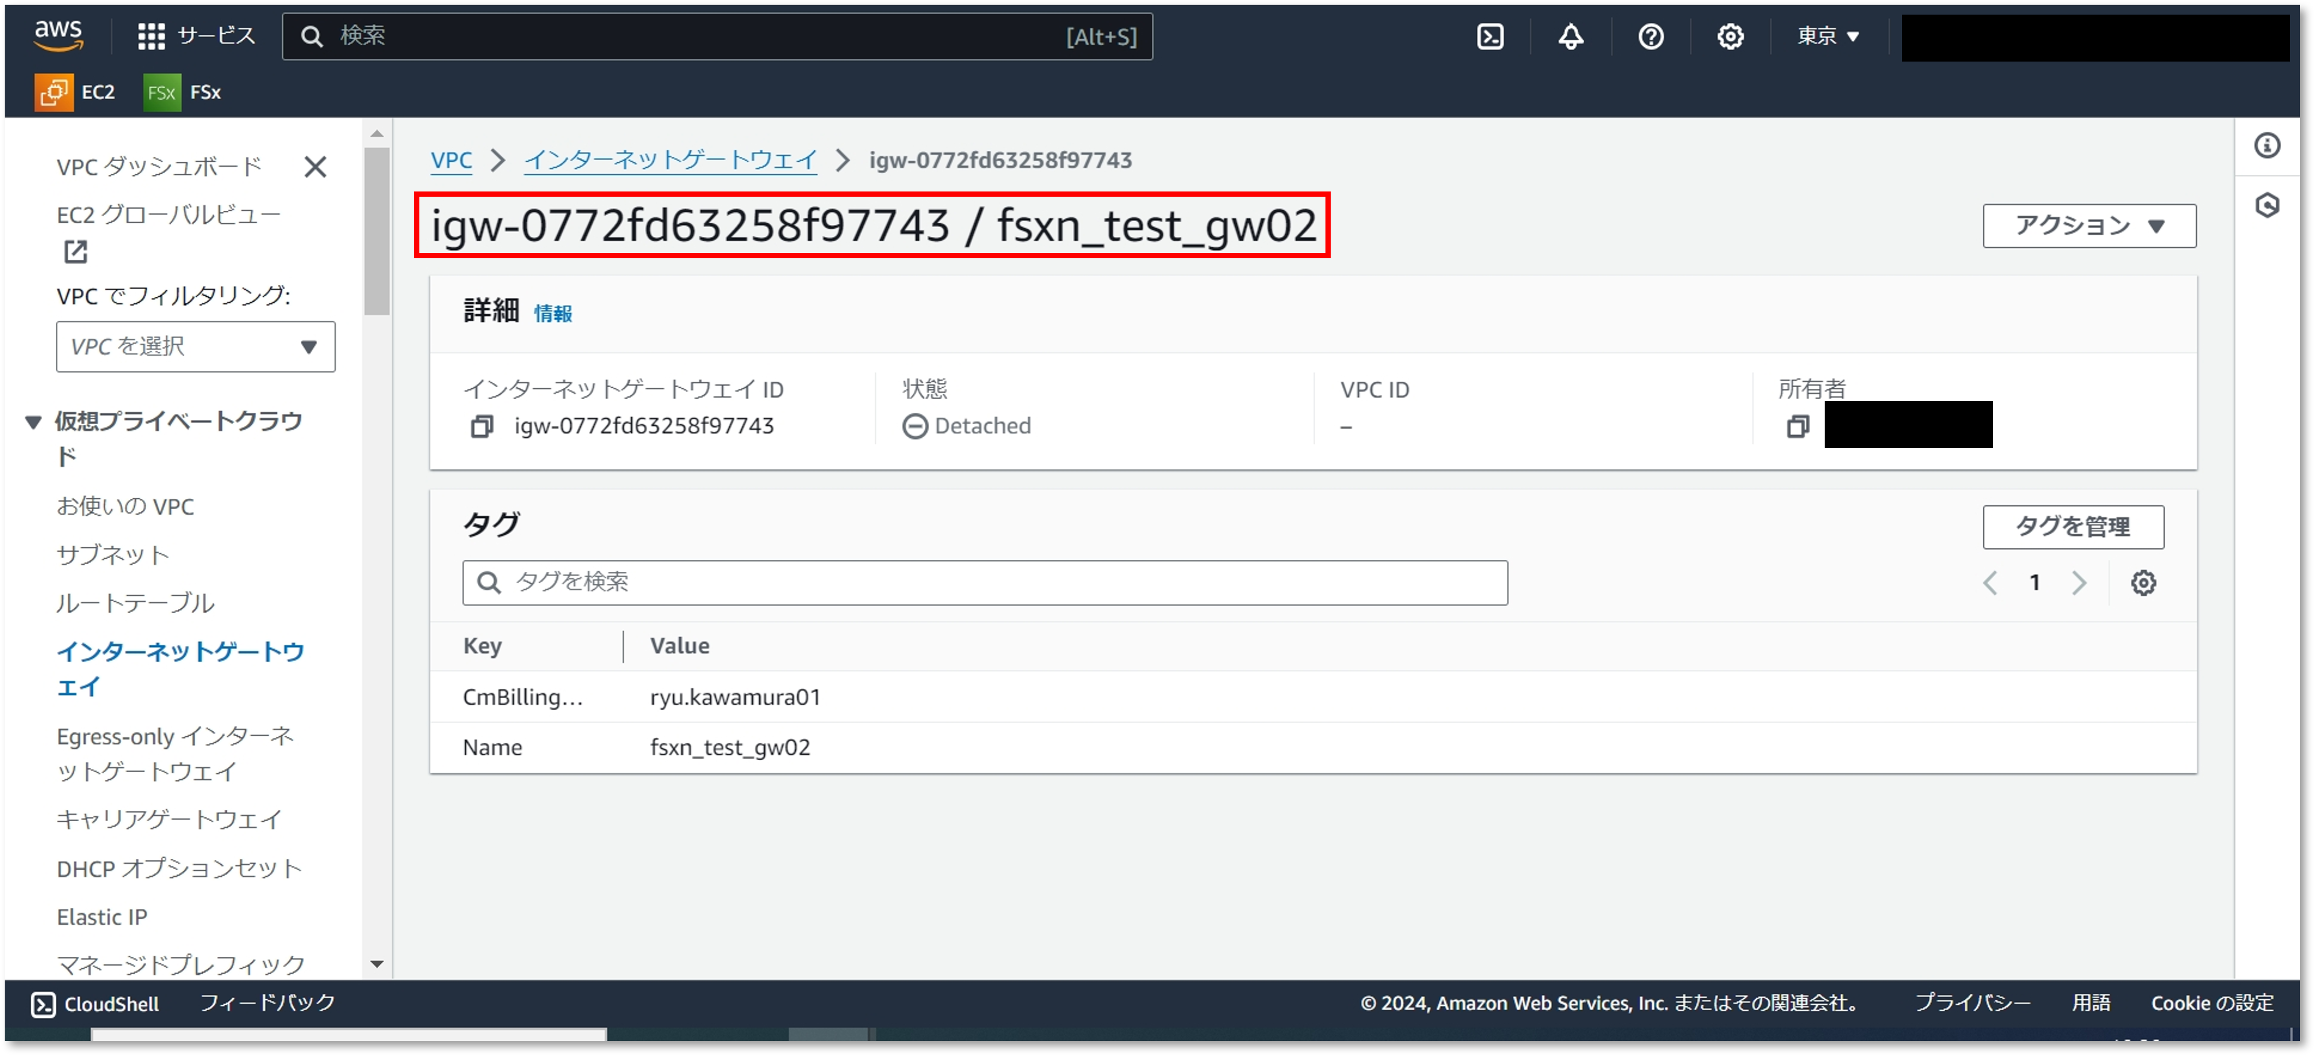Open the help question mark icon
2315x1056 pixels.
point(1650,36)
